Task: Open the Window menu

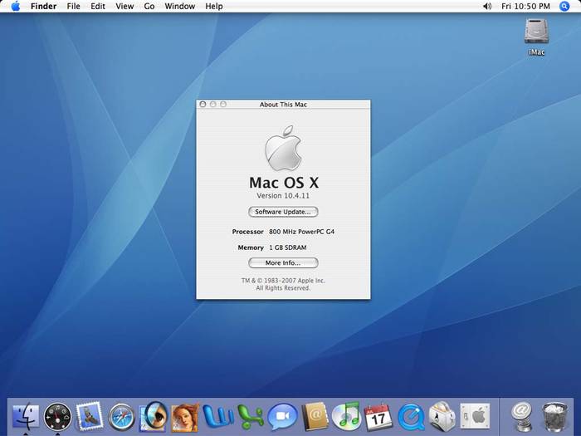Action: point(180,7)
